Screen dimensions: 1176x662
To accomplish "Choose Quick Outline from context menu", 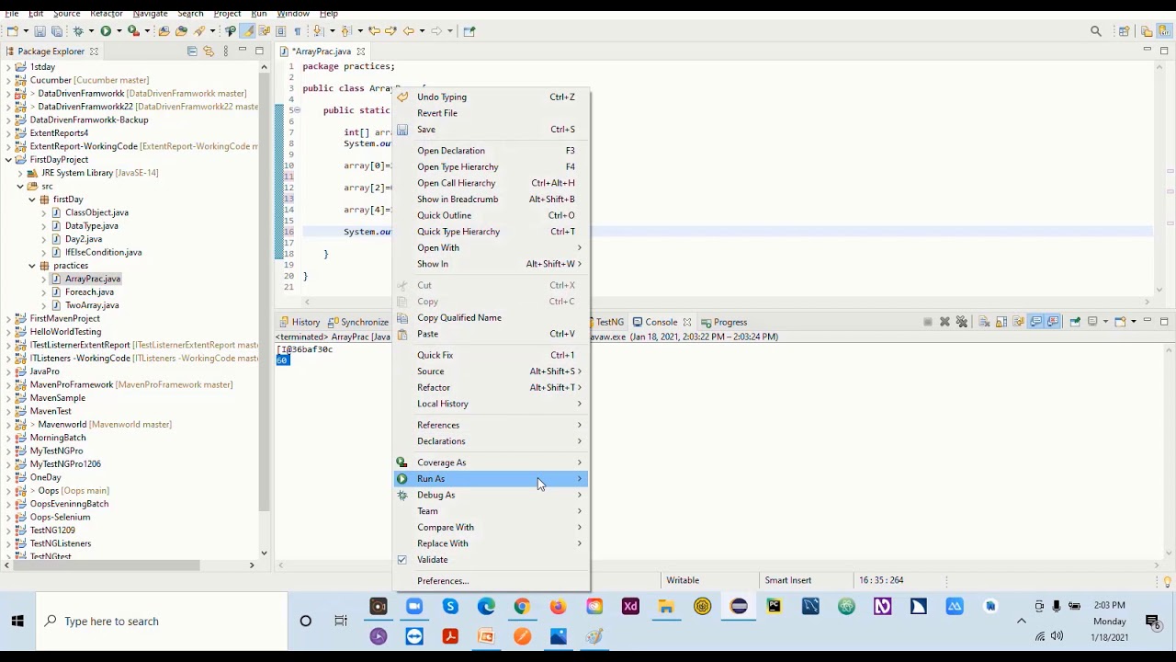I will (x=492, y=215).
